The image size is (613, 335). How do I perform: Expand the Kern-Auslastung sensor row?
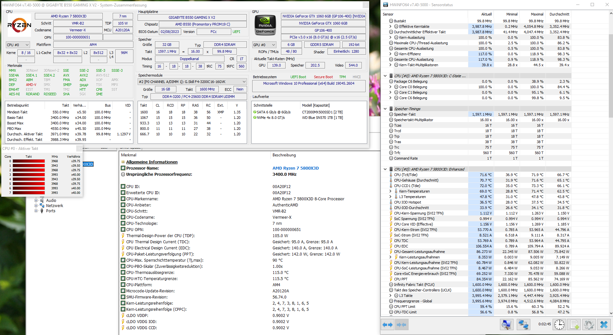[x=390, y=37]
